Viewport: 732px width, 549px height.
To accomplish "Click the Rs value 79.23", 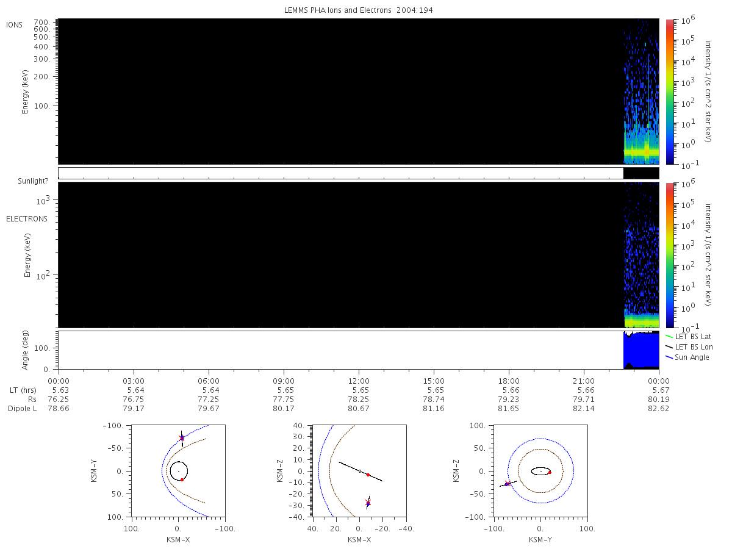I will tap(509, 400).
